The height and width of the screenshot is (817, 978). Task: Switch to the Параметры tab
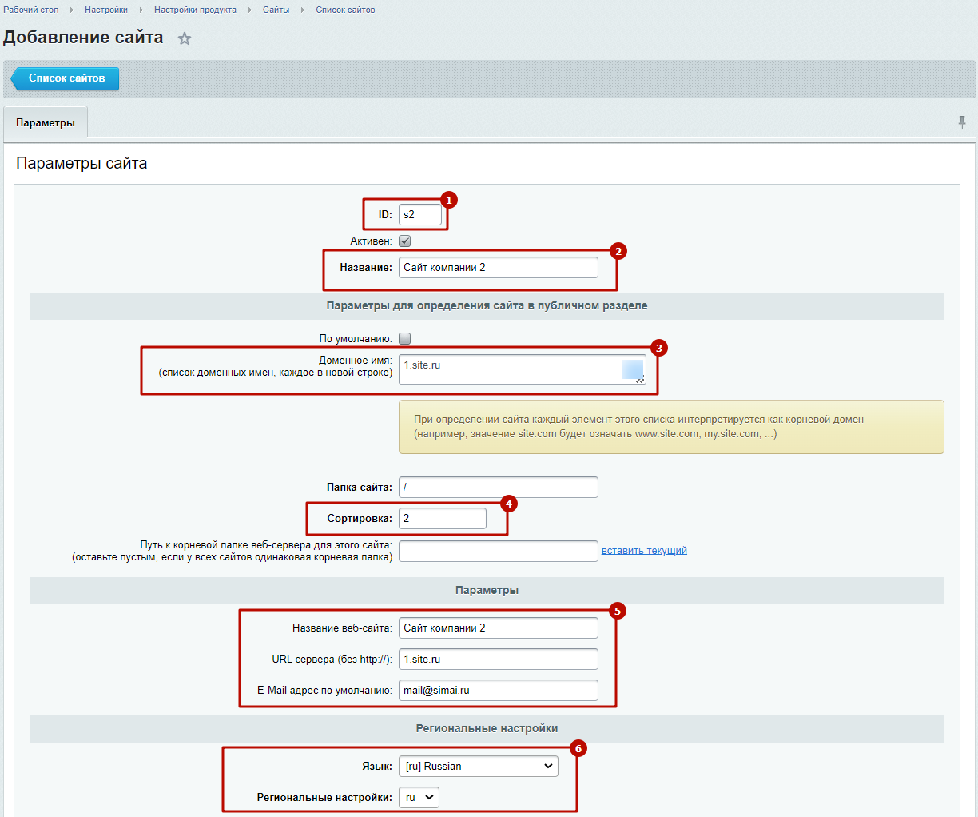click(46, 122)
